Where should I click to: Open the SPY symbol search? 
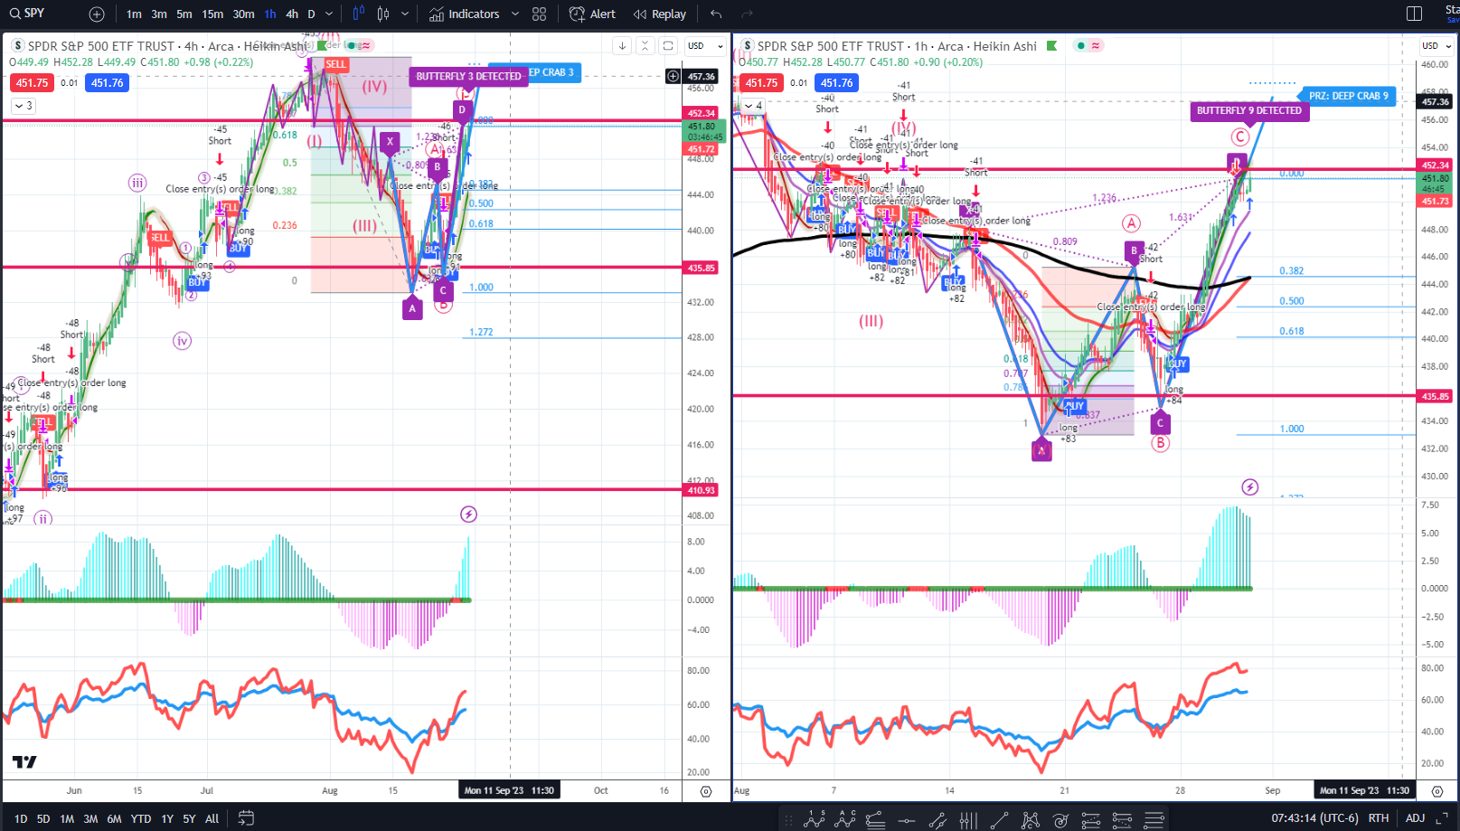pyautogui.click(x=28, y=14)
